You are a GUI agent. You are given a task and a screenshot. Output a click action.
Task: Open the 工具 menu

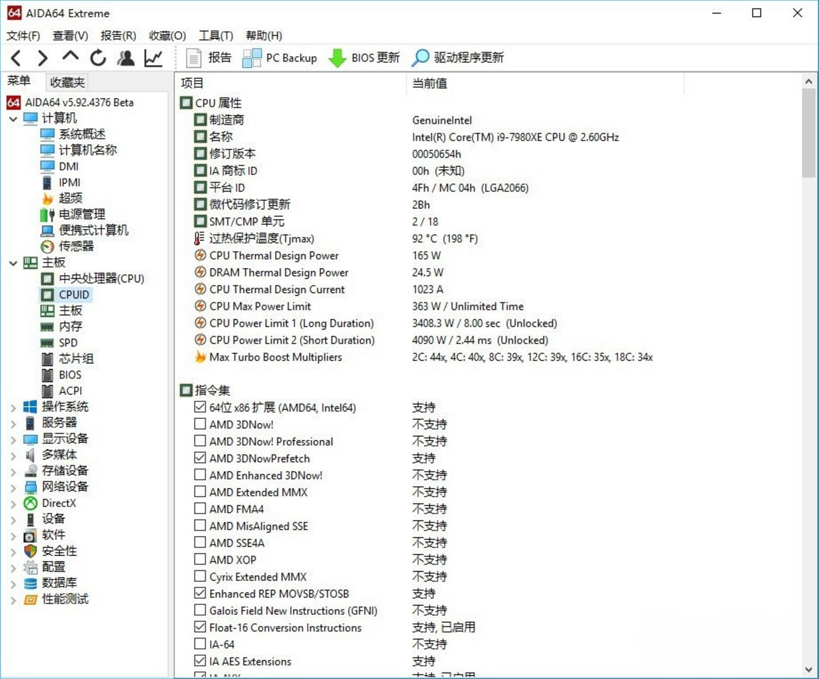click(215, 35)
